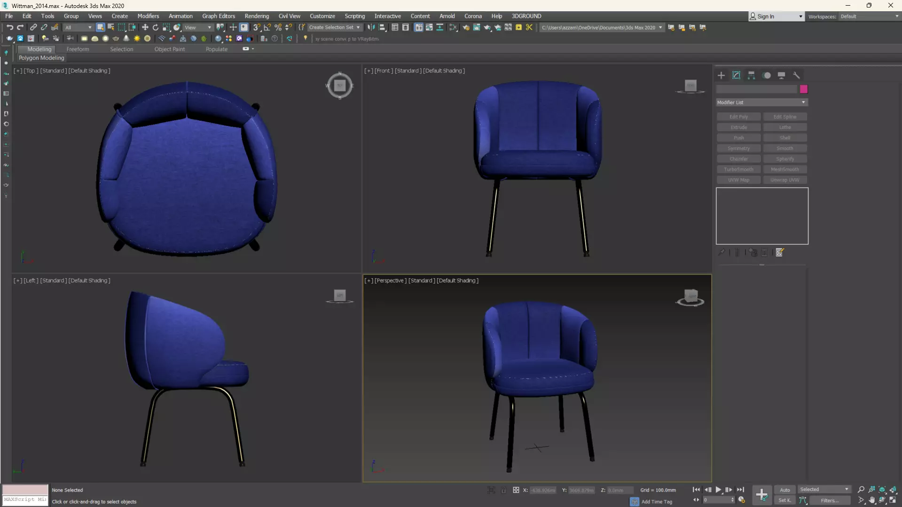Select the Select and Link tool

[x=33, y=27]
